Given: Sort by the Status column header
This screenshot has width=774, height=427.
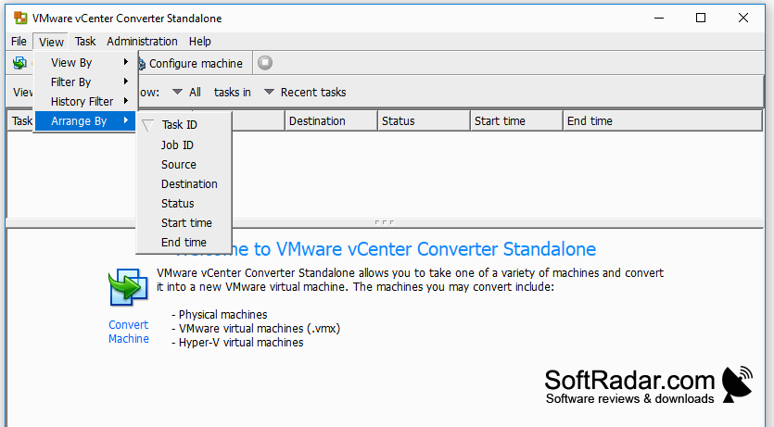Looking at the screenshot, I should [x=424, y=120].
